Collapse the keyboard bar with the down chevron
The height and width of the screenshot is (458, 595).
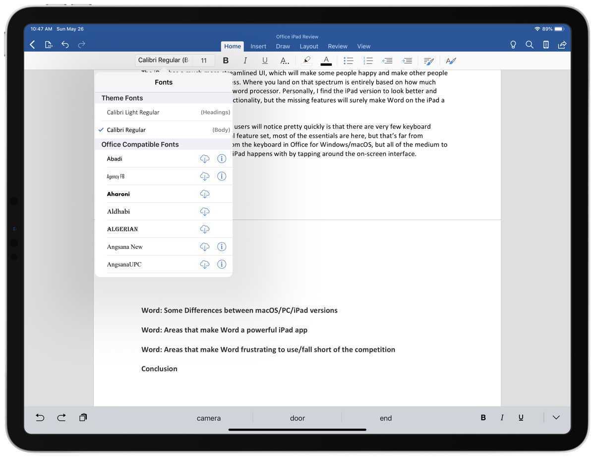pos(556,417)
